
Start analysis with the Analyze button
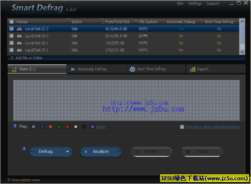pyautogui.click(x=101, y=152)
